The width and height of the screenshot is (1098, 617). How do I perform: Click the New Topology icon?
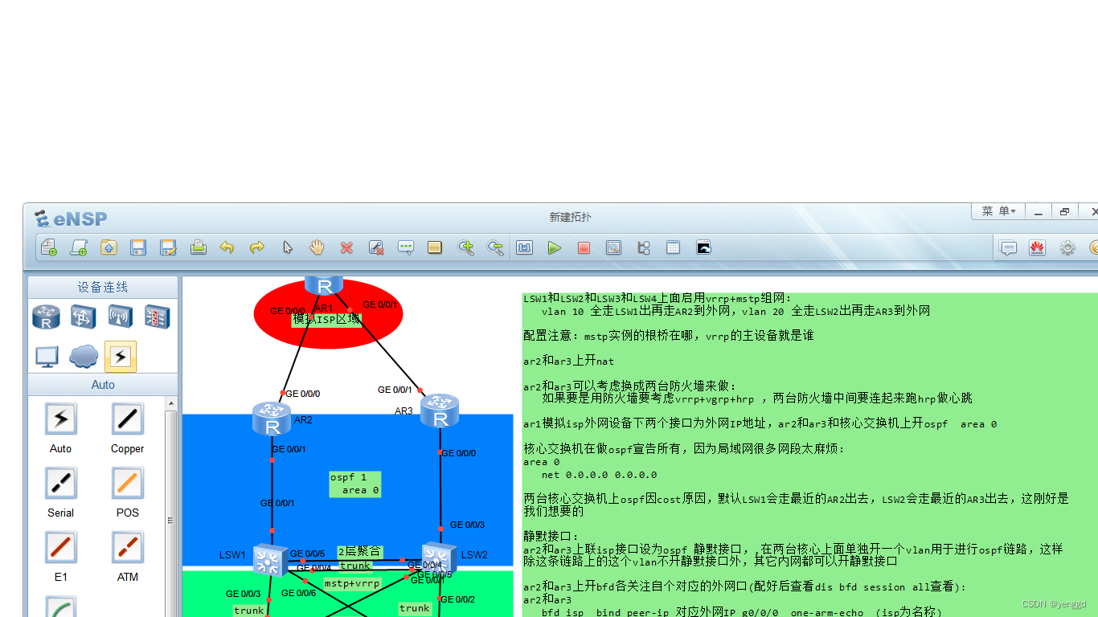pos(49,247)
